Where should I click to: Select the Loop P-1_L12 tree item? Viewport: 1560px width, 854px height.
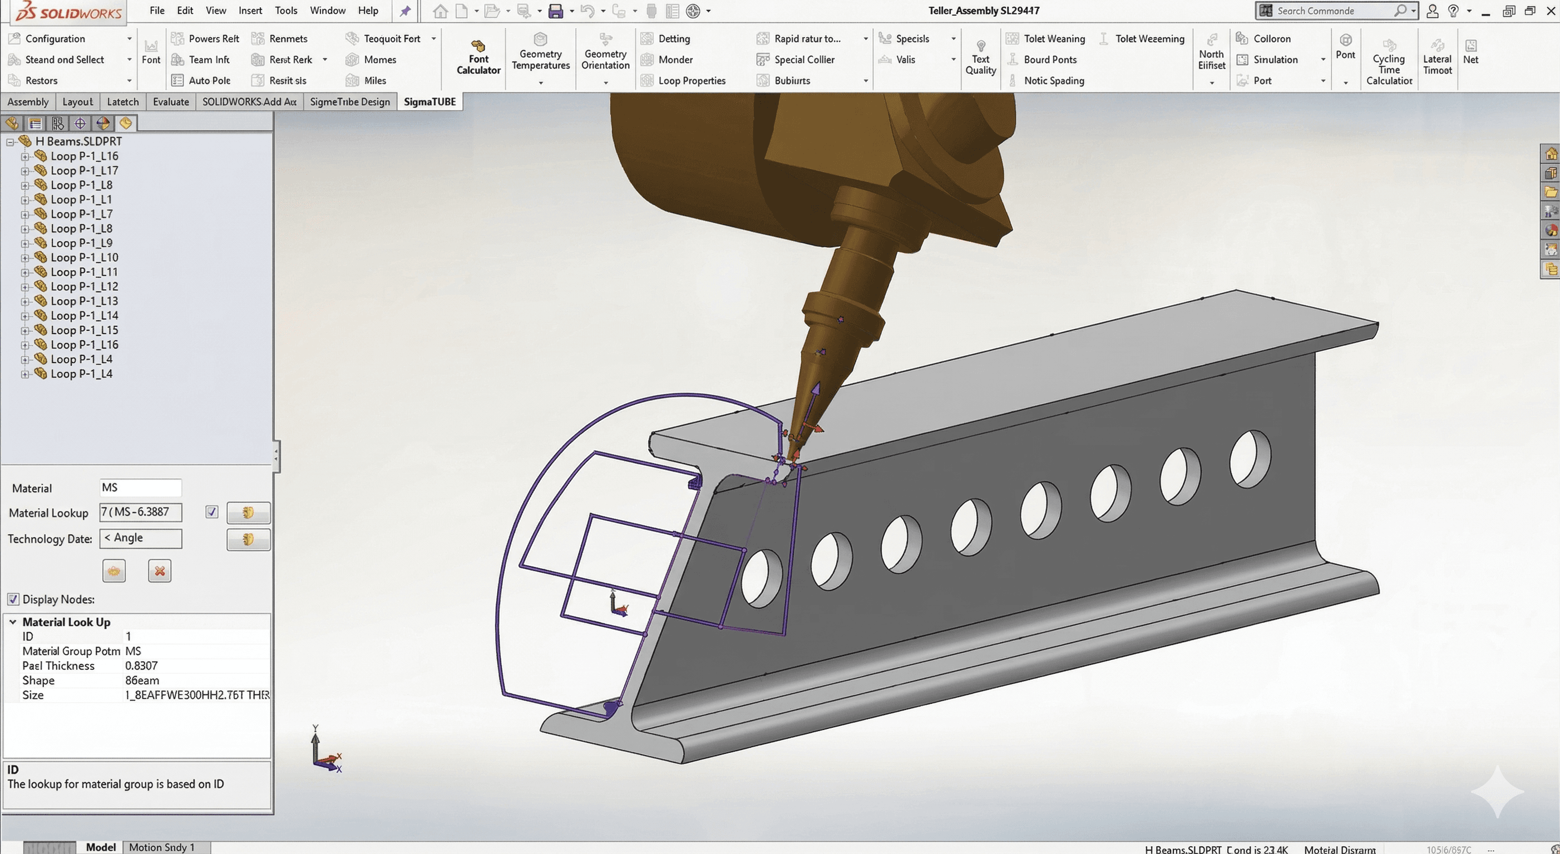pos(84,286)
